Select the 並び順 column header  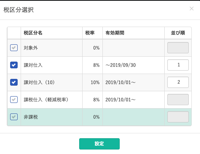pos(178,33)
